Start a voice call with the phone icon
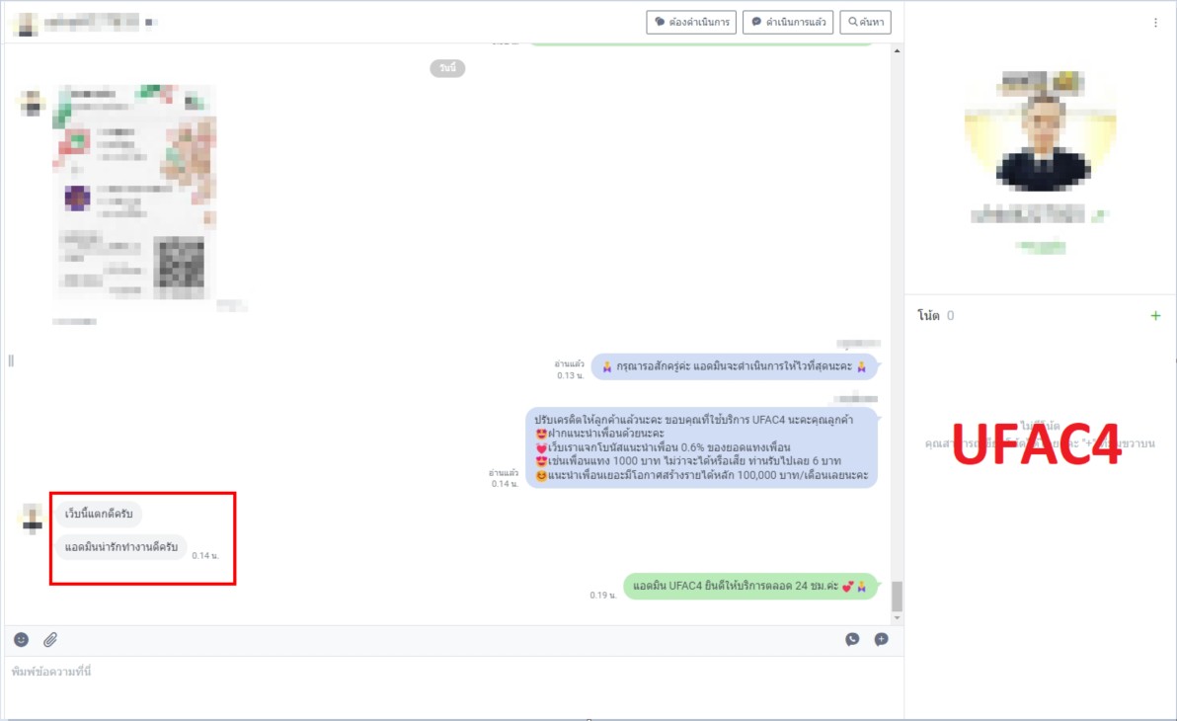1177x721 pixels. coord(852,640)
